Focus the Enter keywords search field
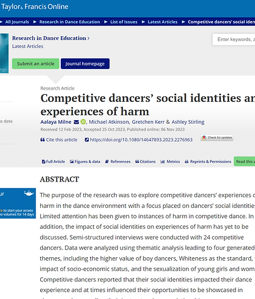The width and height of the screenshot is (255, 299). point(234,40)
